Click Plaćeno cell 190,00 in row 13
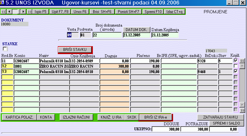This screenshot has width=247, height=136. click(145, 71)
